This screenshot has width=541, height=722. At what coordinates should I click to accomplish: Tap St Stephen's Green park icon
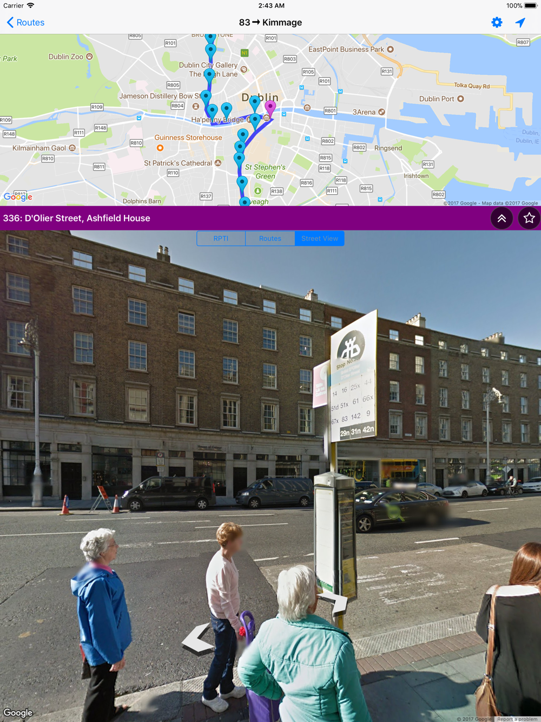click(258, 191)
